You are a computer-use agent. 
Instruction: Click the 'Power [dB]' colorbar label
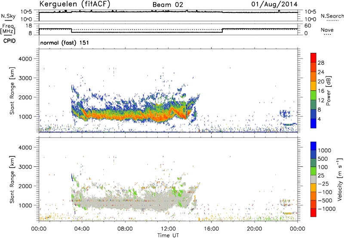click(x=329, y=91)
